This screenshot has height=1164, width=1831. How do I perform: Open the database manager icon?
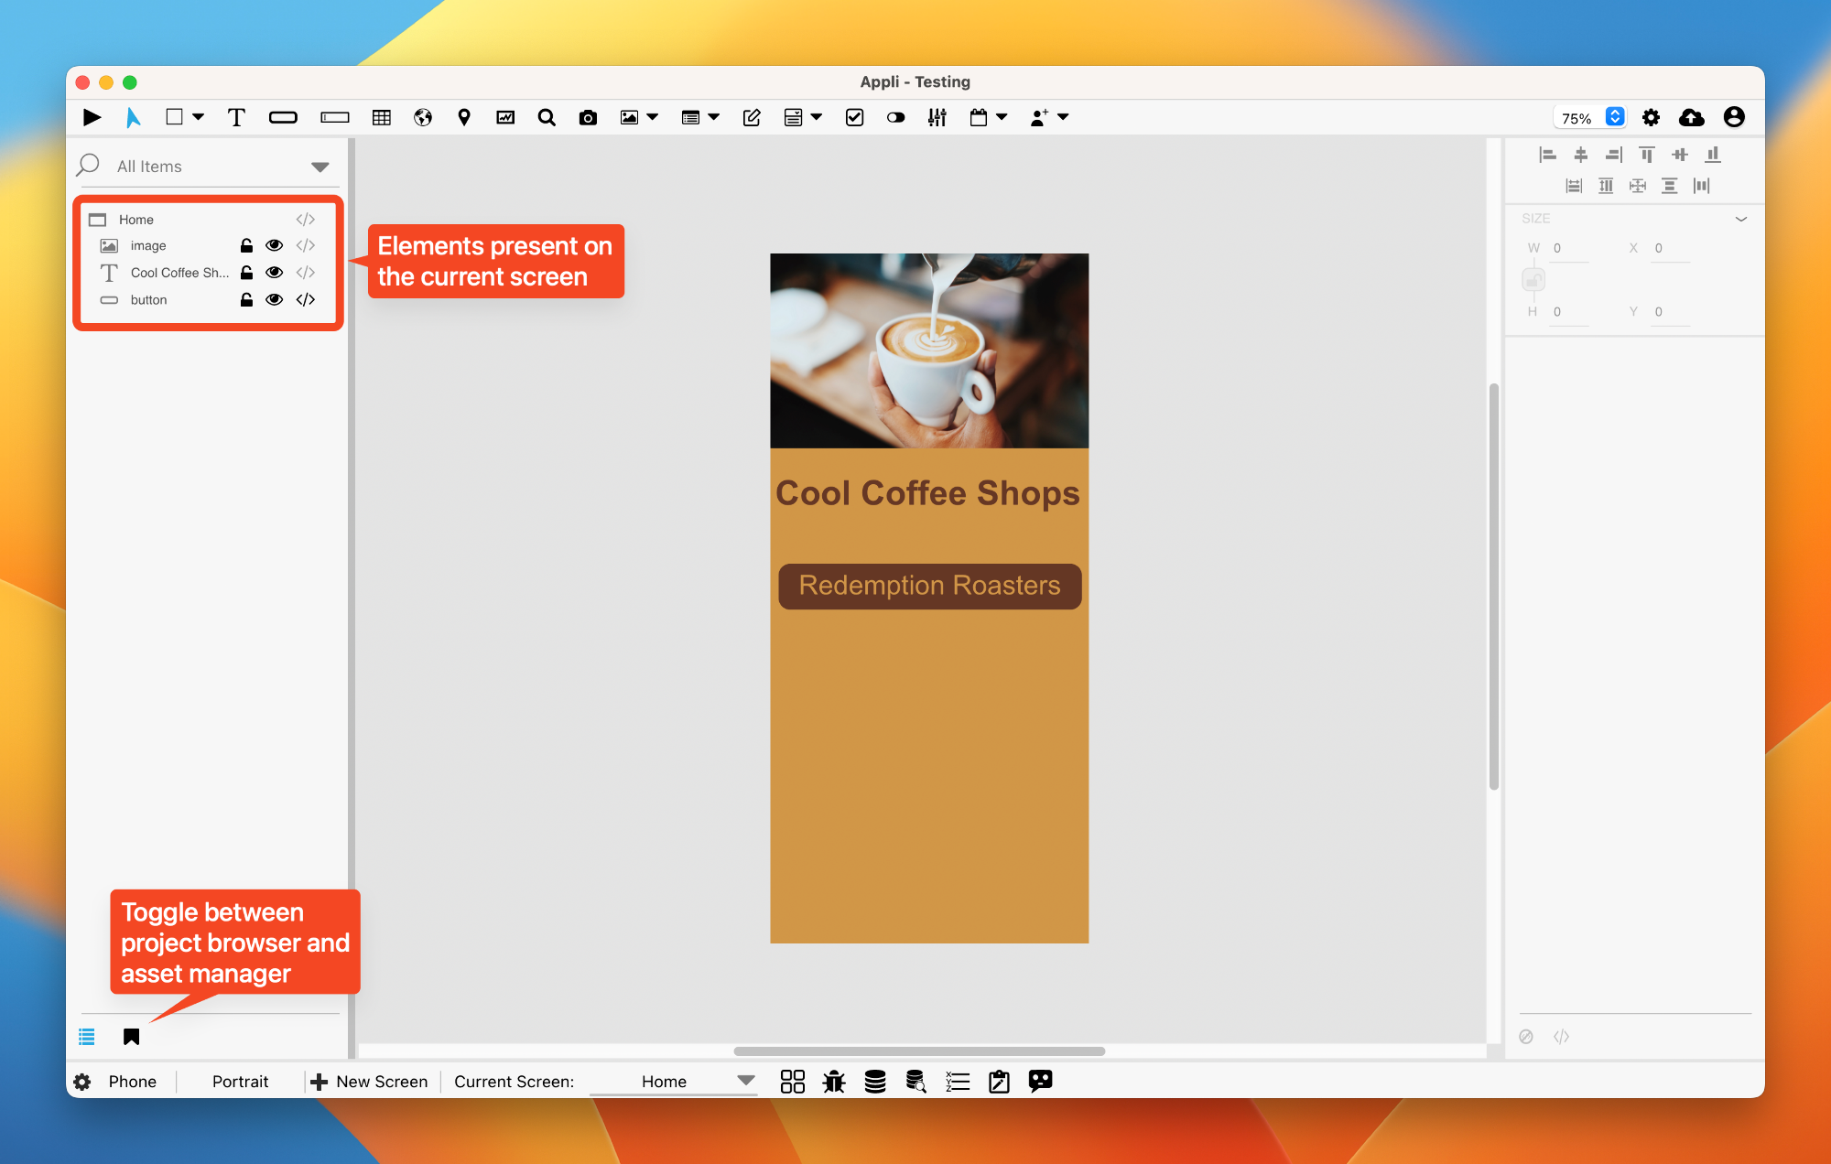pos(875,1082)
